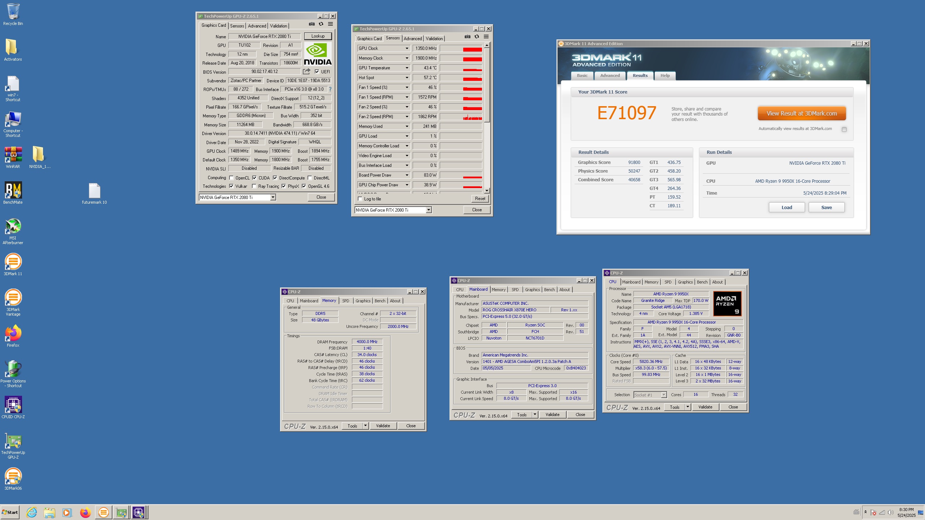Viewport: 925px width, 520px height.
Task: Click scroll down arrow in GPU-Z Sensors list
Action: pos(487,191)
